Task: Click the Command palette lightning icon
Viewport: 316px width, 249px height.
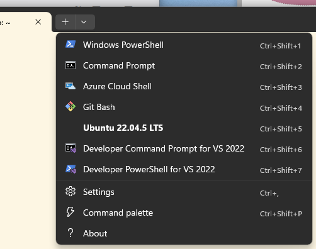Action: coord(70,212)
